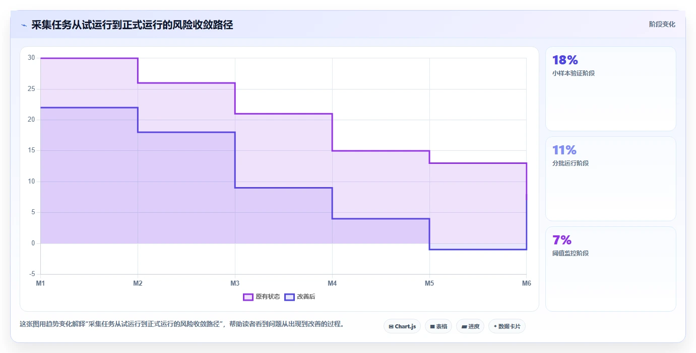Click the 进度 tag button
The image size is (696, 353).
tap(470, 326)
